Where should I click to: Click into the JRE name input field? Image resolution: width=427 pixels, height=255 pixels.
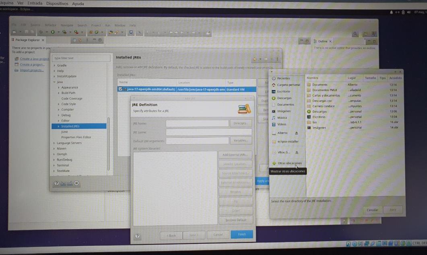[x=208, y=132]
